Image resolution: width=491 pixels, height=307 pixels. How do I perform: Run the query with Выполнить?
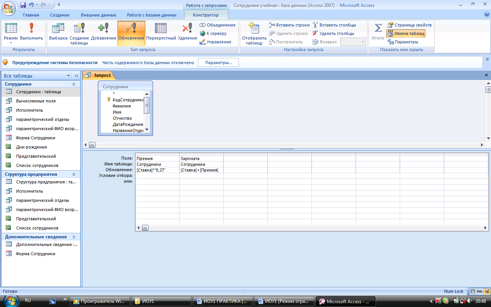(31, 33)
